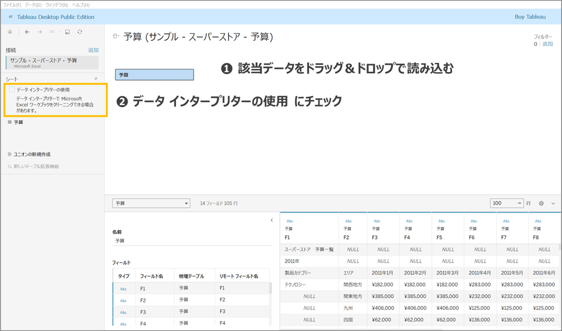Click the Abc type icon above column F3
The image size is (562, 331).
tap(377, 221)
